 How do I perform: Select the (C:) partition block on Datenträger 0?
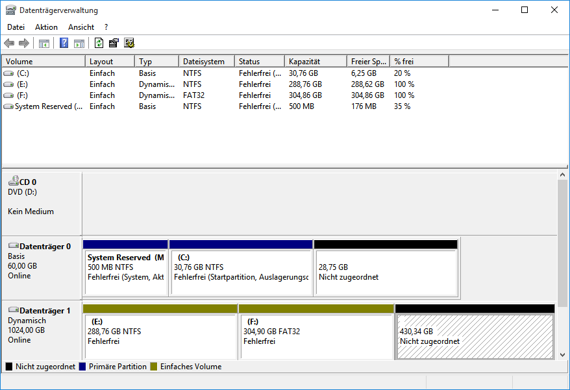click(x=241, y=269)
